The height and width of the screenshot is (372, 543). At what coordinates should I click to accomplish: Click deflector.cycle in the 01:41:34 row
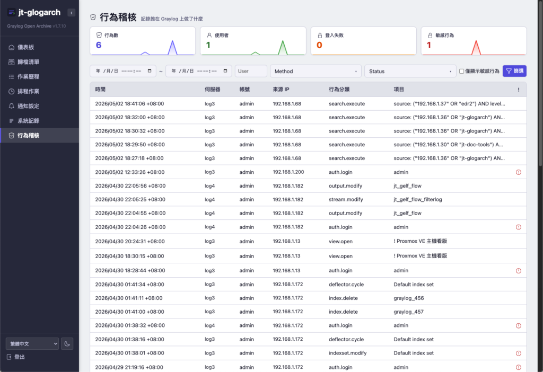pos(346,285)
